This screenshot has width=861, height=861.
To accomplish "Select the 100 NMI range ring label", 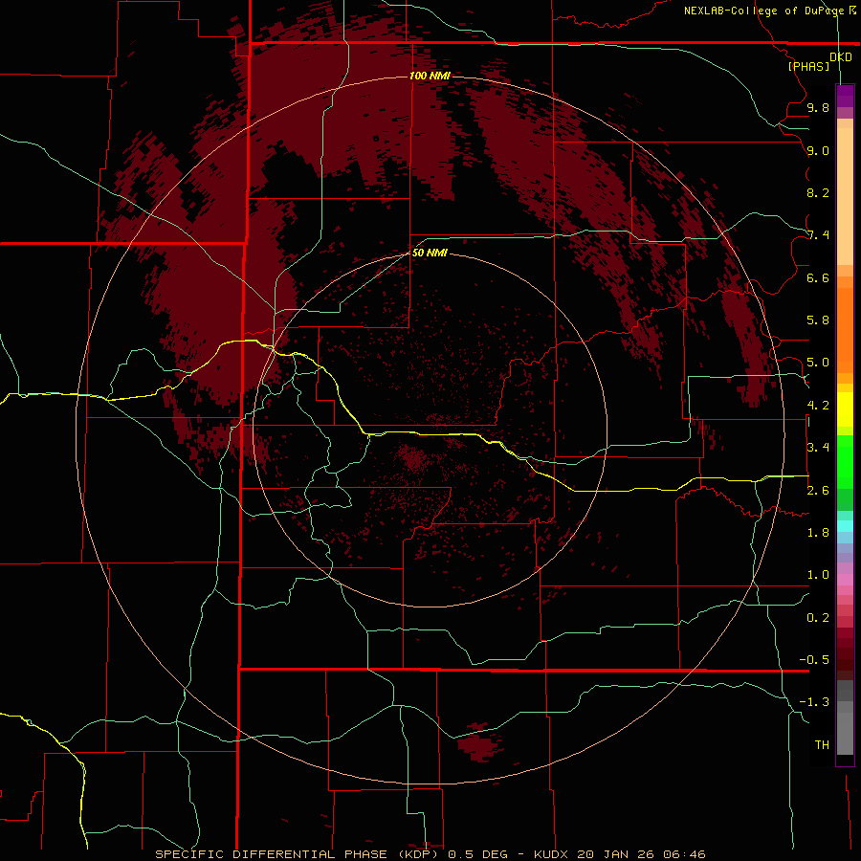I will [x=430, y=76].
